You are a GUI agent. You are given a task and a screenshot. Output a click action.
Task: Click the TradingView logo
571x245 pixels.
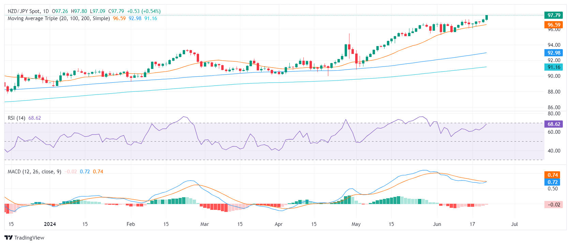click(24, 237)
